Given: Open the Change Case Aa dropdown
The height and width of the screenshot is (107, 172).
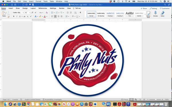Looking at the screenshot, I should (41, 13).
